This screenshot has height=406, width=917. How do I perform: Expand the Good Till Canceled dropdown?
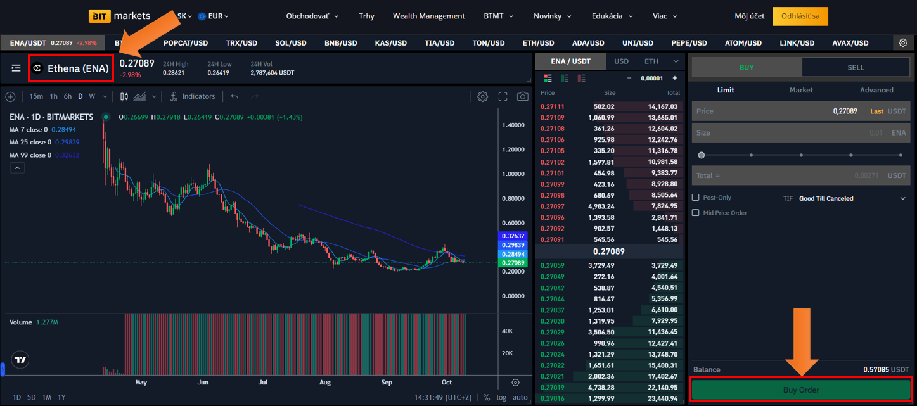coord(902,198)
